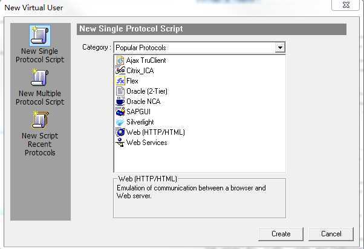Screen dimensions: 364x249
Task: Click the Cancel button
Action: 331,234
